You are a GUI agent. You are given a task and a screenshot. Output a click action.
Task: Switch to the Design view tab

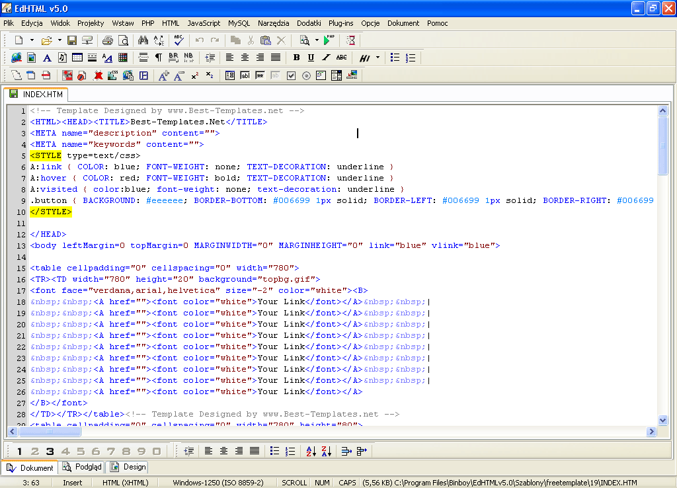[128, 467]
